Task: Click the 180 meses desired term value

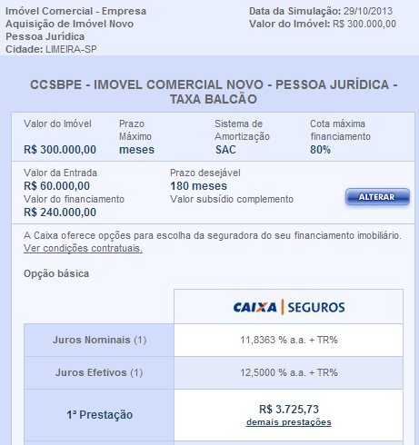Action: 198,186
